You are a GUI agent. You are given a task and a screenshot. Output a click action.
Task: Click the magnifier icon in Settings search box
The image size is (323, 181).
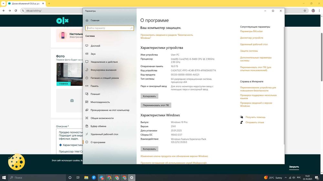coord(131,28)
